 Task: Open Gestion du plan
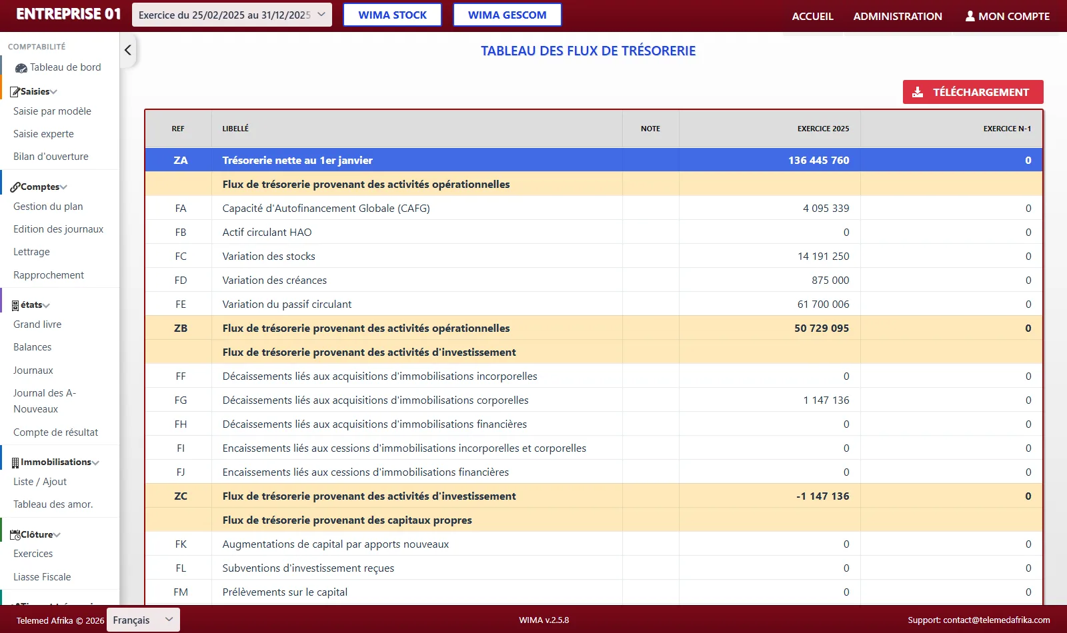48,207
